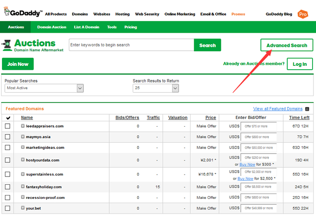Follow View all Featured Domains link
Image resolution: width=316 pixels, height=215 pixels.
pos(277,109)
